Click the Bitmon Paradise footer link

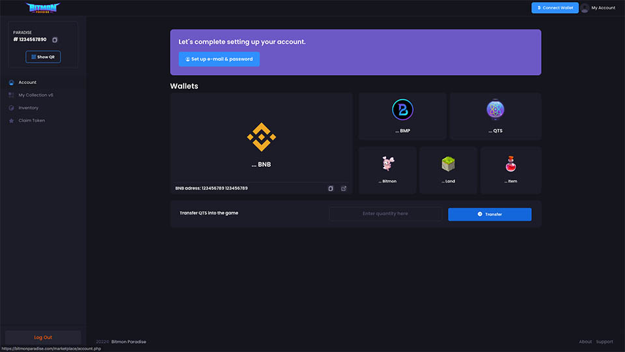pyautogui.click(x=129, y=342)
